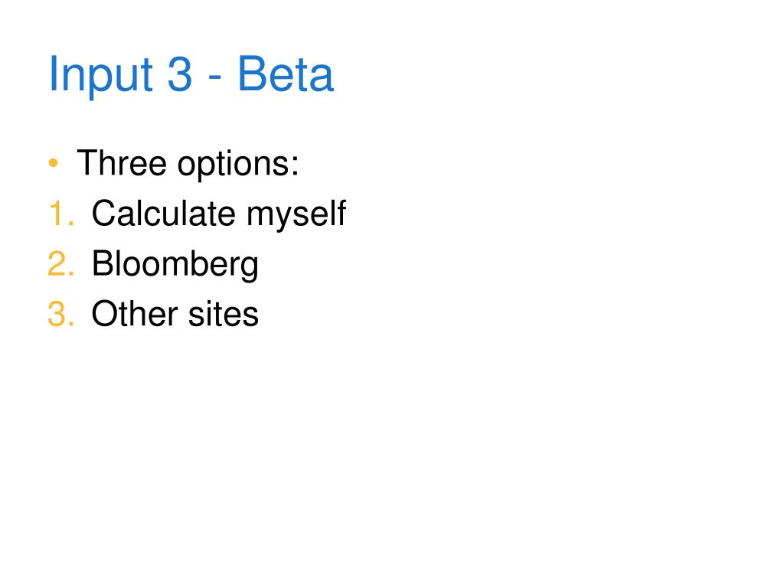Click the word "Three" in the bullet
The width and height of the screenshot is (784, 588).
[122, 162]
